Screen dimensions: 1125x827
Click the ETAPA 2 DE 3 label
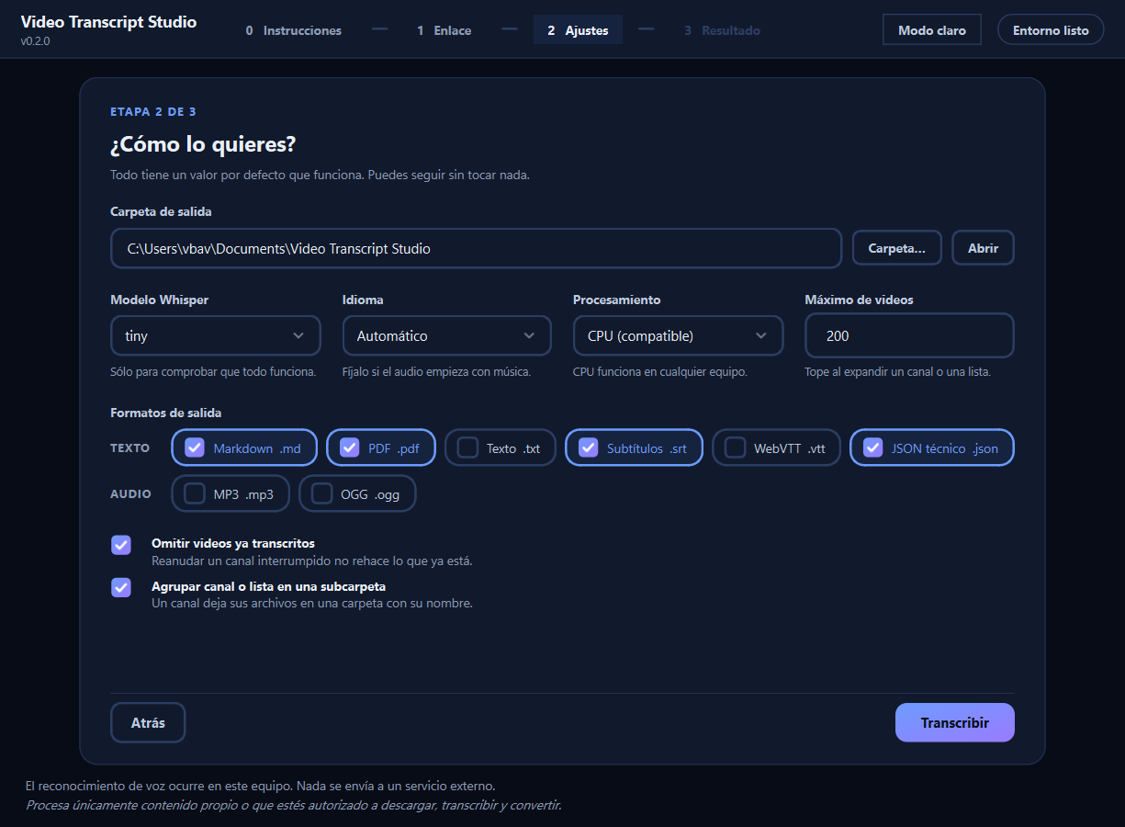[x=153, y=112]
